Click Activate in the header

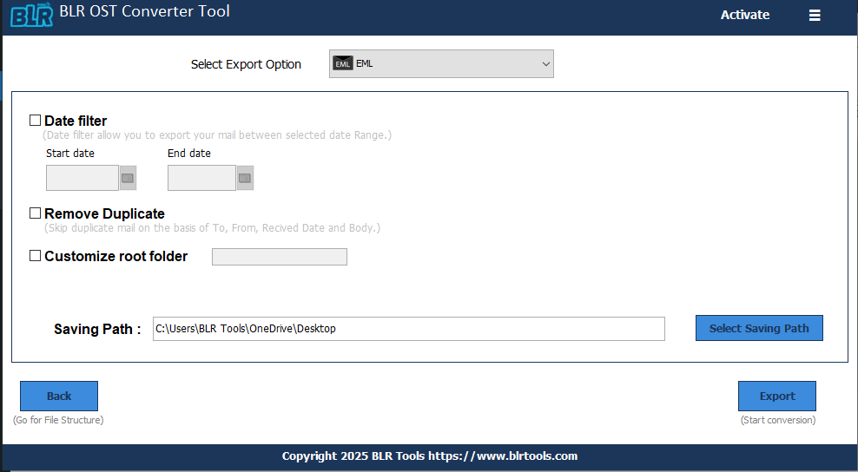point(745,15)
